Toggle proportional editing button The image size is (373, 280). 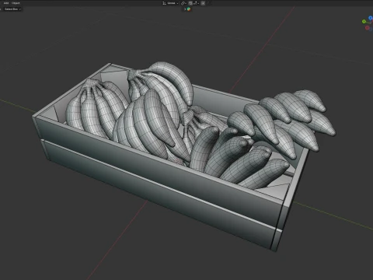203,3
